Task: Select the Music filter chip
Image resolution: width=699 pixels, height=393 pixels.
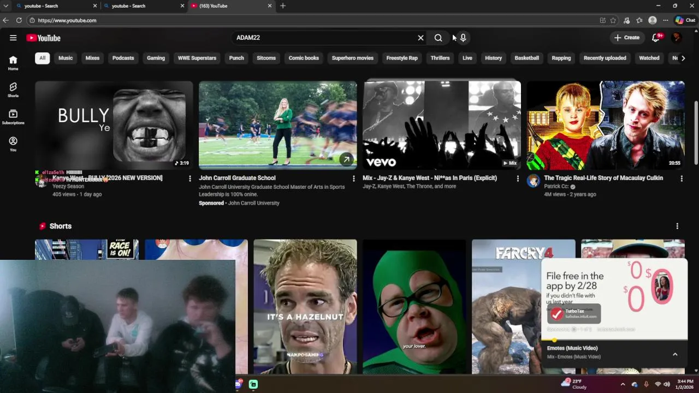Action: tap(66, 58)
